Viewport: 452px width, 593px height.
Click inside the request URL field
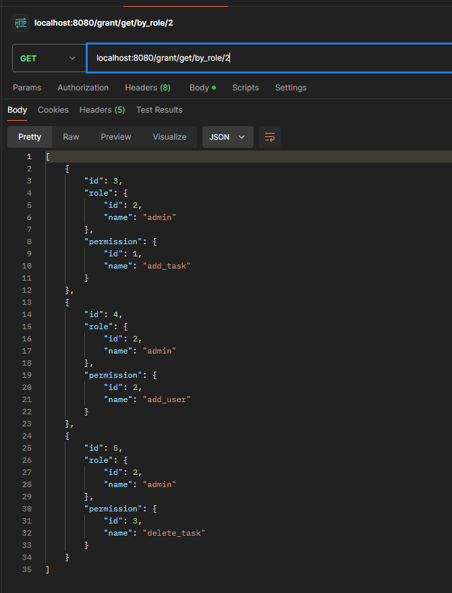coord(270,58)
